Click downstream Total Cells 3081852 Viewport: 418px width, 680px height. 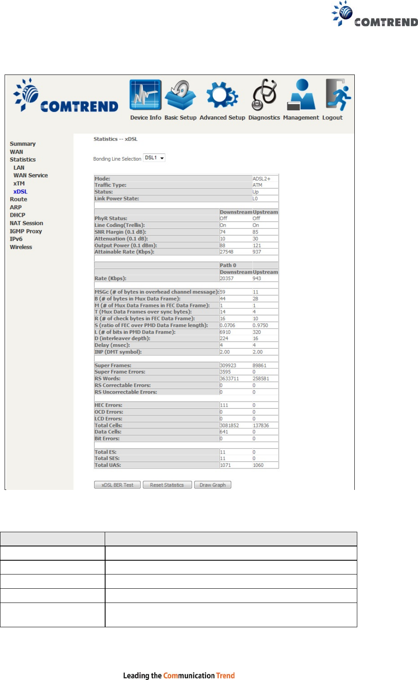[230, 425]
